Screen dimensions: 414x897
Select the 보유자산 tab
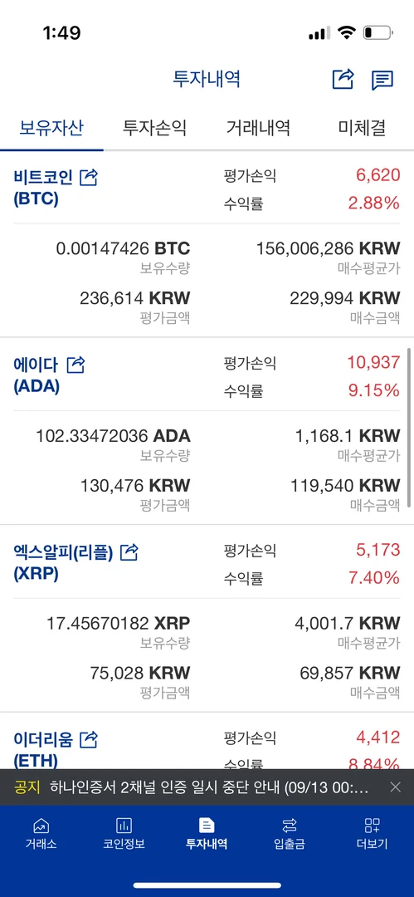coord(51,127)
